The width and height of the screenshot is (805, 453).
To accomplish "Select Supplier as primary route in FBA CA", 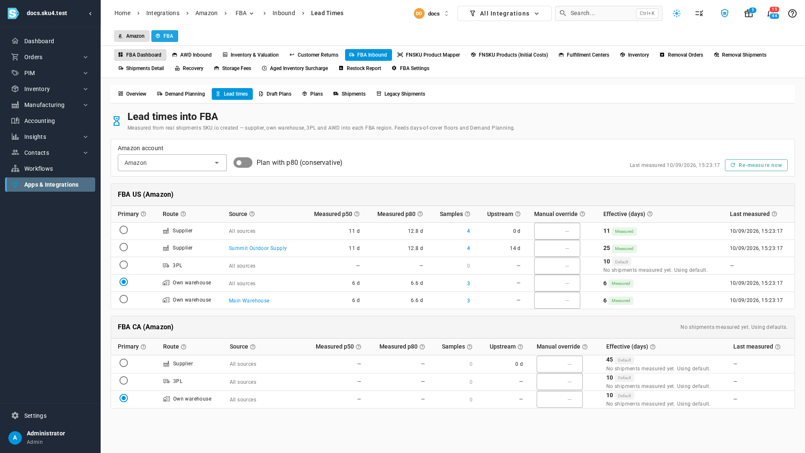I will coord(124,363).
